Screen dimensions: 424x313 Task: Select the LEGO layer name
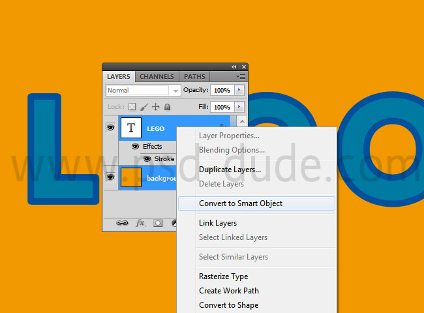pyautogui.click(x=155, y=129)
